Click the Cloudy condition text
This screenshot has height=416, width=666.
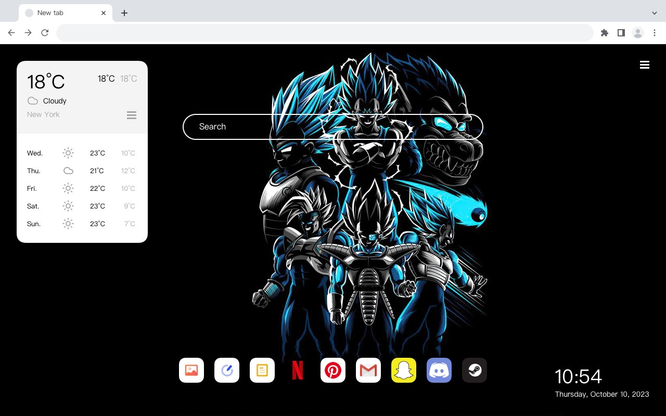coord(55,101)
